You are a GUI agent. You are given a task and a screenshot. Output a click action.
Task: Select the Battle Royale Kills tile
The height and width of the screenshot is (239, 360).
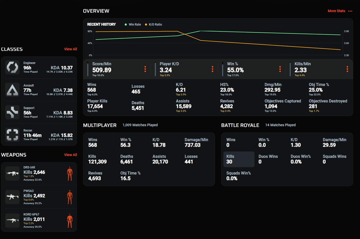239,159
